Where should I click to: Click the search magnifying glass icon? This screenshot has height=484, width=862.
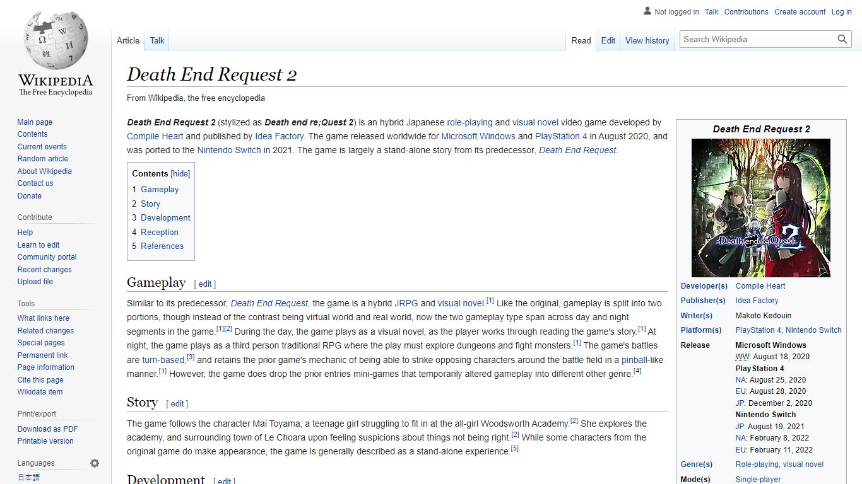point(842,39)
